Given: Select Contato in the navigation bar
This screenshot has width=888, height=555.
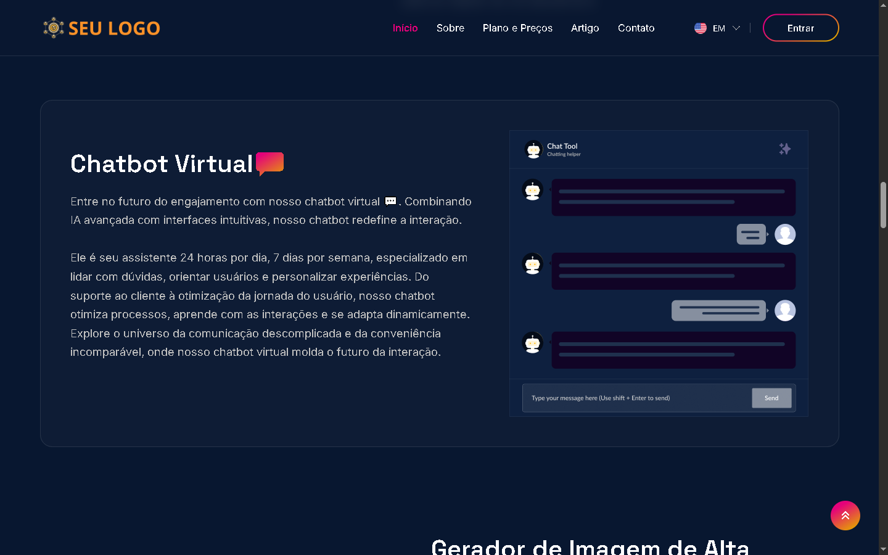Looking at the screenshot, I should coord(636,28).
